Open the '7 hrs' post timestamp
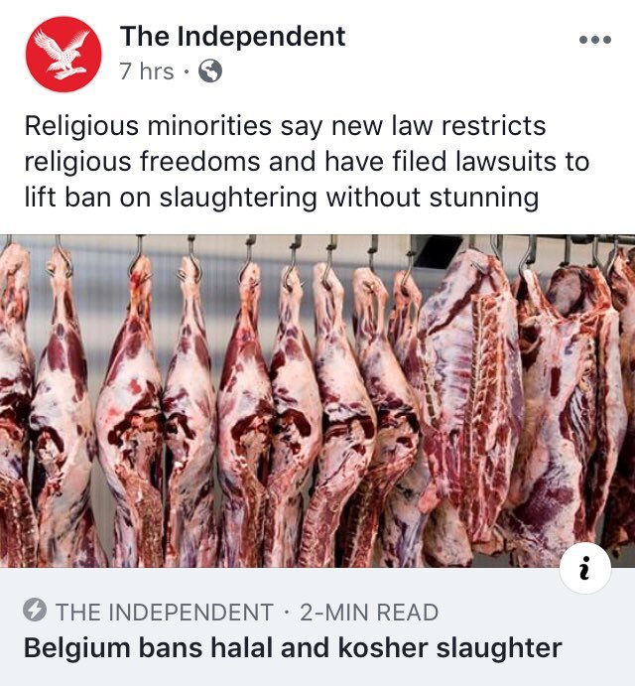This screenshot has width=635, height=686. tap(147, 70)
